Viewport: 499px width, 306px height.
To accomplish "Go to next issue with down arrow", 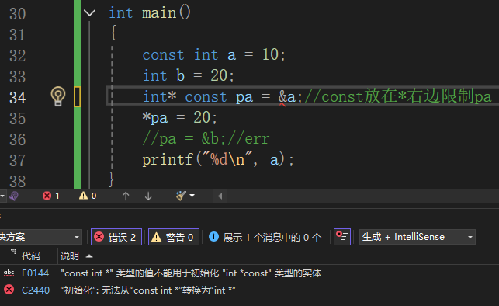I will [148, 196].
